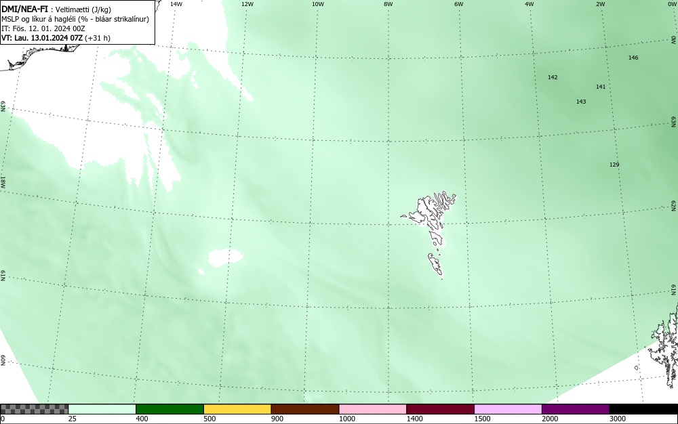Click the dark green 400–500 legend swatch
678x424 pixels.
point(169,409)
